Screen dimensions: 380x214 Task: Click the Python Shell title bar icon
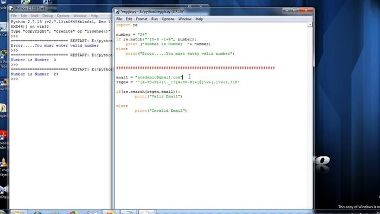12,8
